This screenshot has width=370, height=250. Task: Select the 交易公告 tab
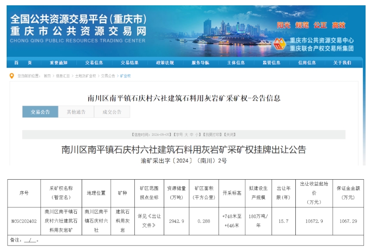tap(40, 112)
